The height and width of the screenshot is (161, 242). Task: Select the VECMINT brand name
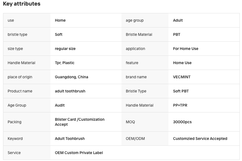pos(182,77)
